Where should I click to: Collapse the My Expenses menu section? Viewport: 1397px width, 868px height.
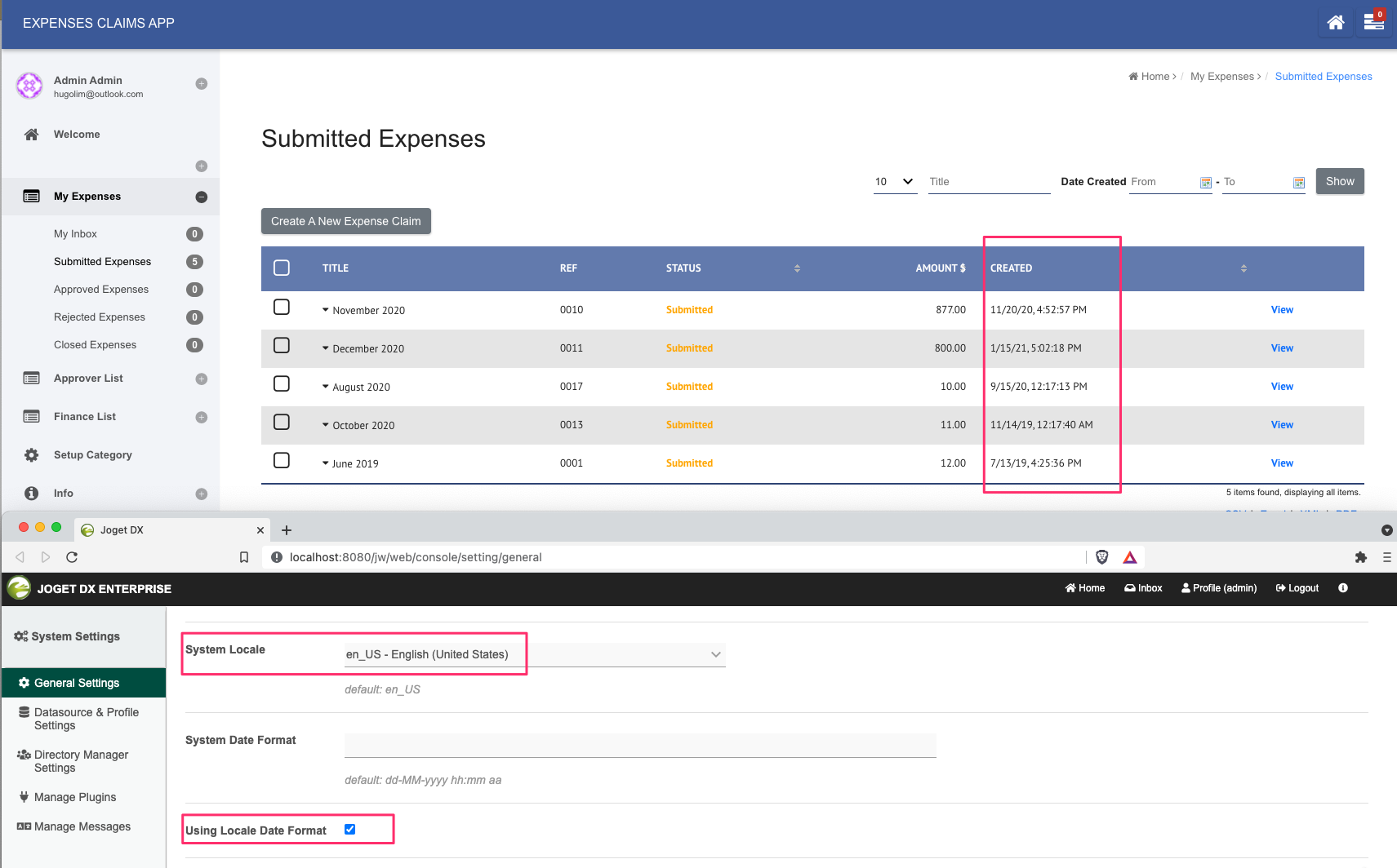tap(201, 197)
